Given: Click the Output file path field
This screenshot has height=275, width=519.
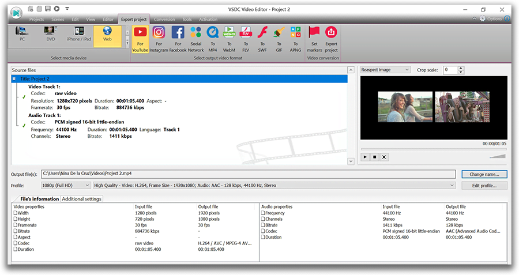Looking at the screenshot, I should click(248, 174).
